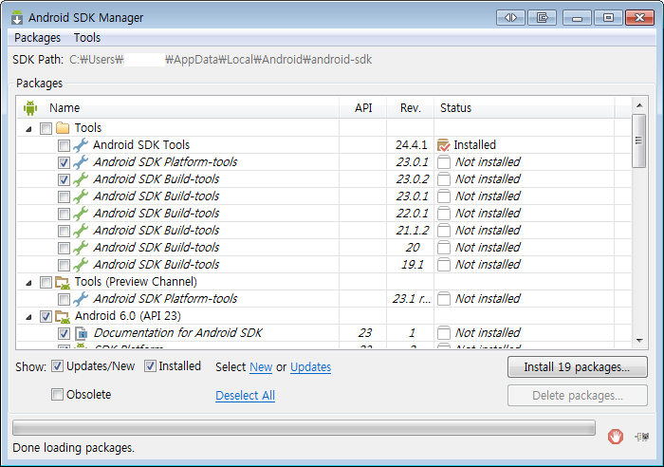Click Not installed status icon for Build-tools 19.1

(443, 265)
